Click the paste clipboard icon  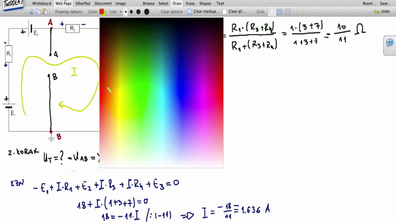45,12
